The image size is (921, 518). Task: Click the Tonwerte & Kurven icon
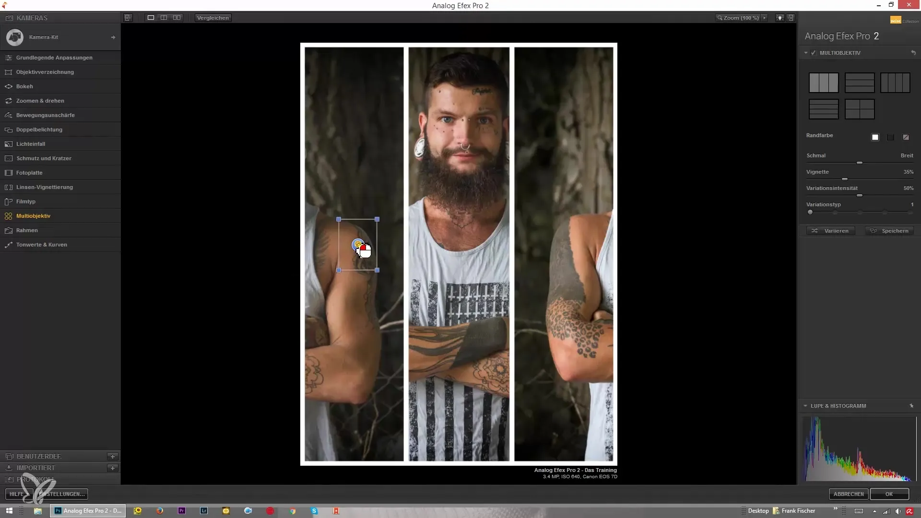click(x=8, y=245)
